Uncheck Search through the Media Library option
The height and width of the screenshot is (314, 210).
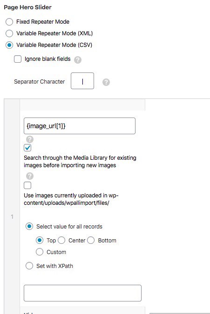click(27, 148)
